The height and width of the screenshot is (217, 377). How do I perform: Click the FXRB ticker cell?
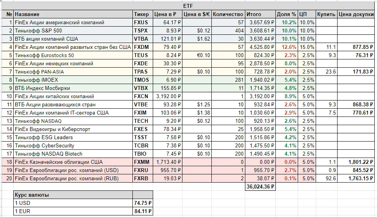(x=143, y=178)
